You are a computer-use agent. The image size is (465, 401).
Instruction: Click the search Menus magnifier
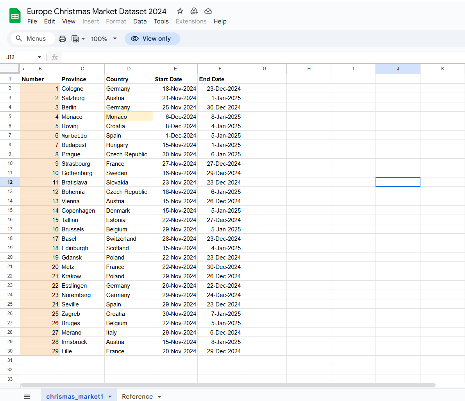coord(19,39)
